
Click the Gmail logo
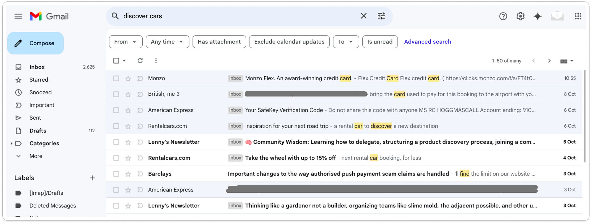49,16
